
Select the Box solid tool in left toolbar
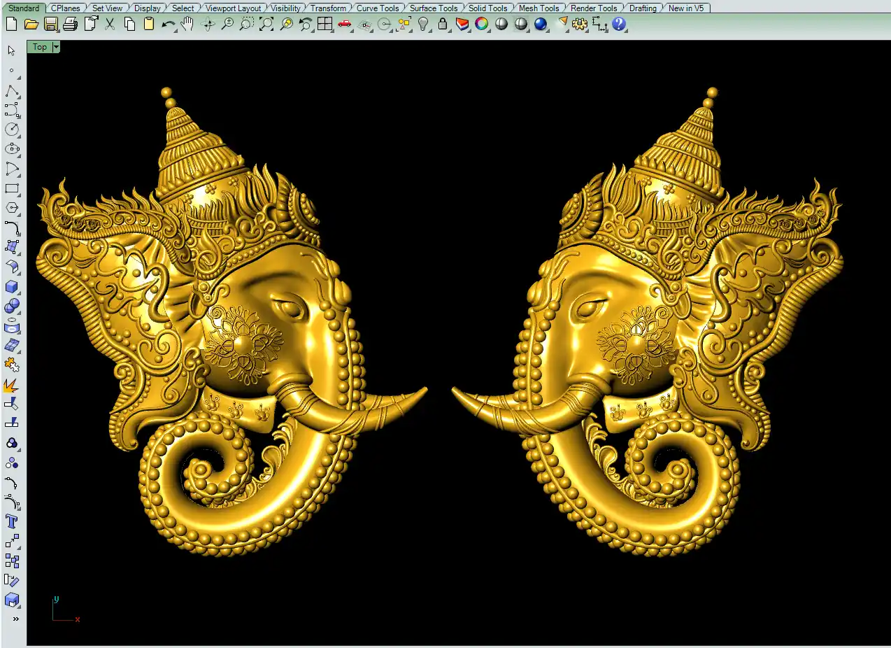click(12, 287)
